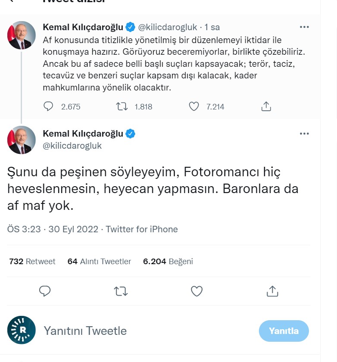This screenshot has width=337, height=362.
Task: Share the first tweet using share icon
Action: pos(266,106)
